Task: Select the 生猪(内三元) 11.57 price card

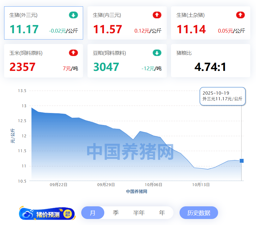Action: coord(127,23)
